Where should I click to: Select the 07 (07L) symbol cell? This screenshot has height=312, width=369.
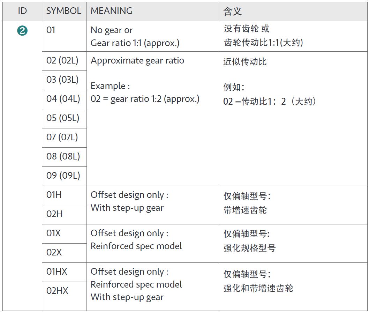click(62, 138)
